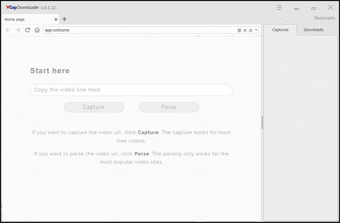Screen dimensions: 340x223
Task: Click the clipboard paste icon in address bar
Action: click(239, 30)
